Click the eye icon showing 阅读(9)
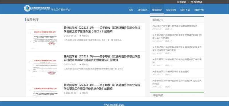The width and height of the screenshot is (229, 106). [80, 93]
